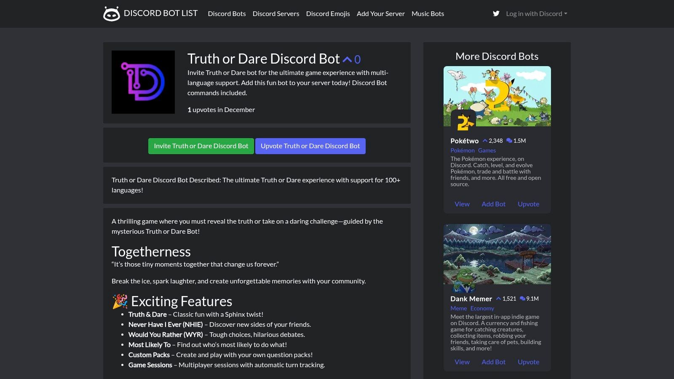This screenshot has width=674, height=379.
Task: Click the Truth or Dare bot's purple D avatar
Action: click(143, 82)
